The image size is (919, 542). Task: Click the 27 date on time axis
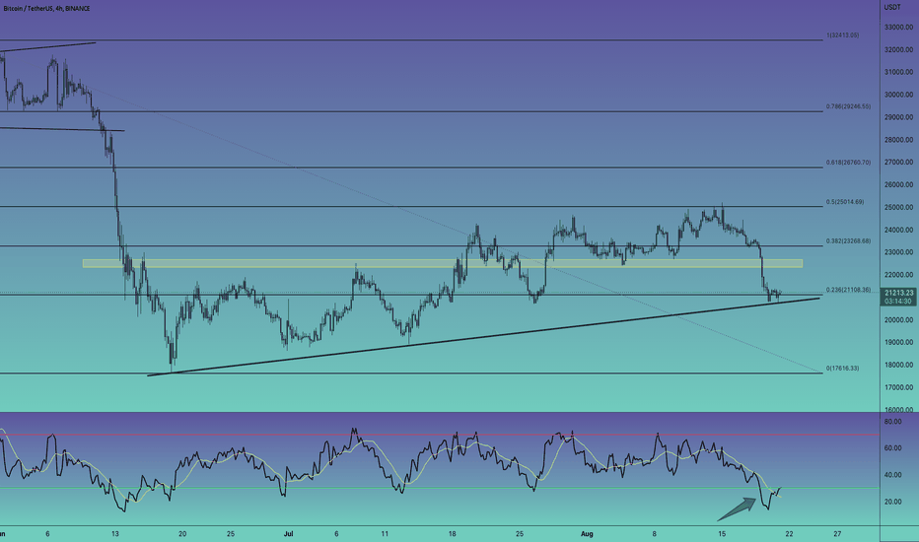tap(837, 534)
